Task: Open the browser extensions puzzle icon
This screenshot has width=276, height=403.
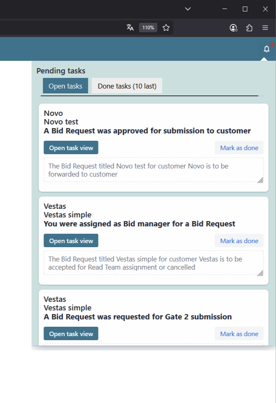Action: click(x=250, y=28)
